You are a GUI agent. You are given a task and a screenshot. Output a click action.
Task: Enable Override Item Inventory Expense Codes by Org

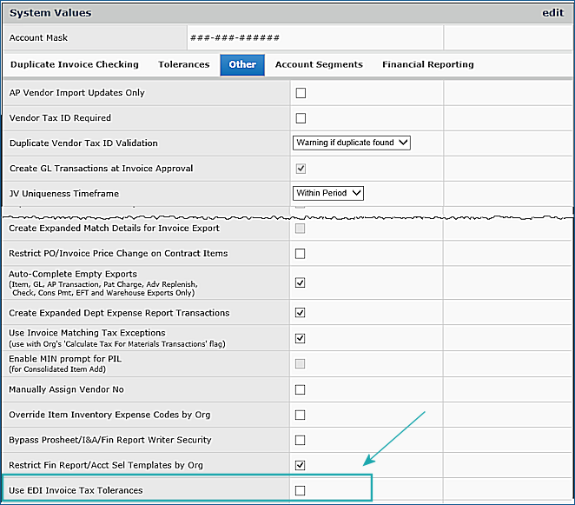point(301,415)
